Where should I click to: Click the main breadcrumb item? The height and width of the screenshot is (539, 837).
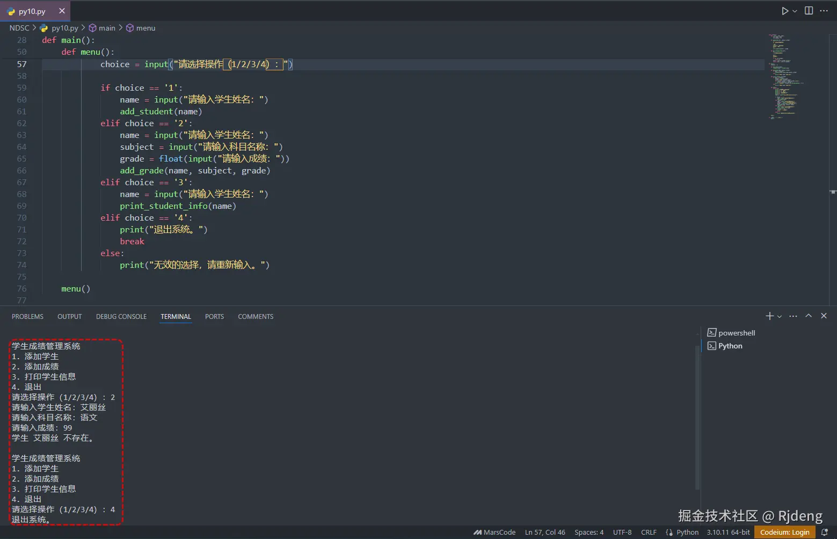pyautogui.click(x=107, y=28)
